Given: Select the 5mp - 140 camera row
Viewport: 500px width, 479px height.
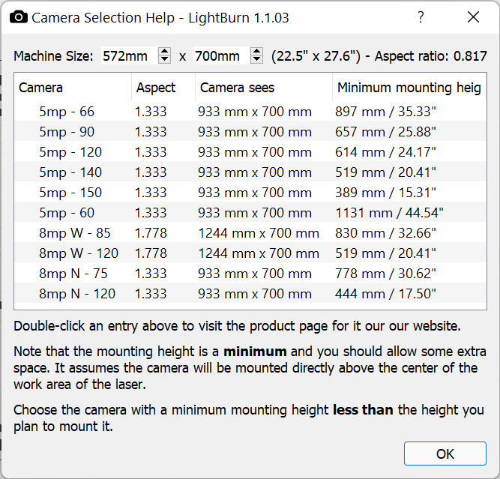Looking at the screenshot, I should [250, 172].
